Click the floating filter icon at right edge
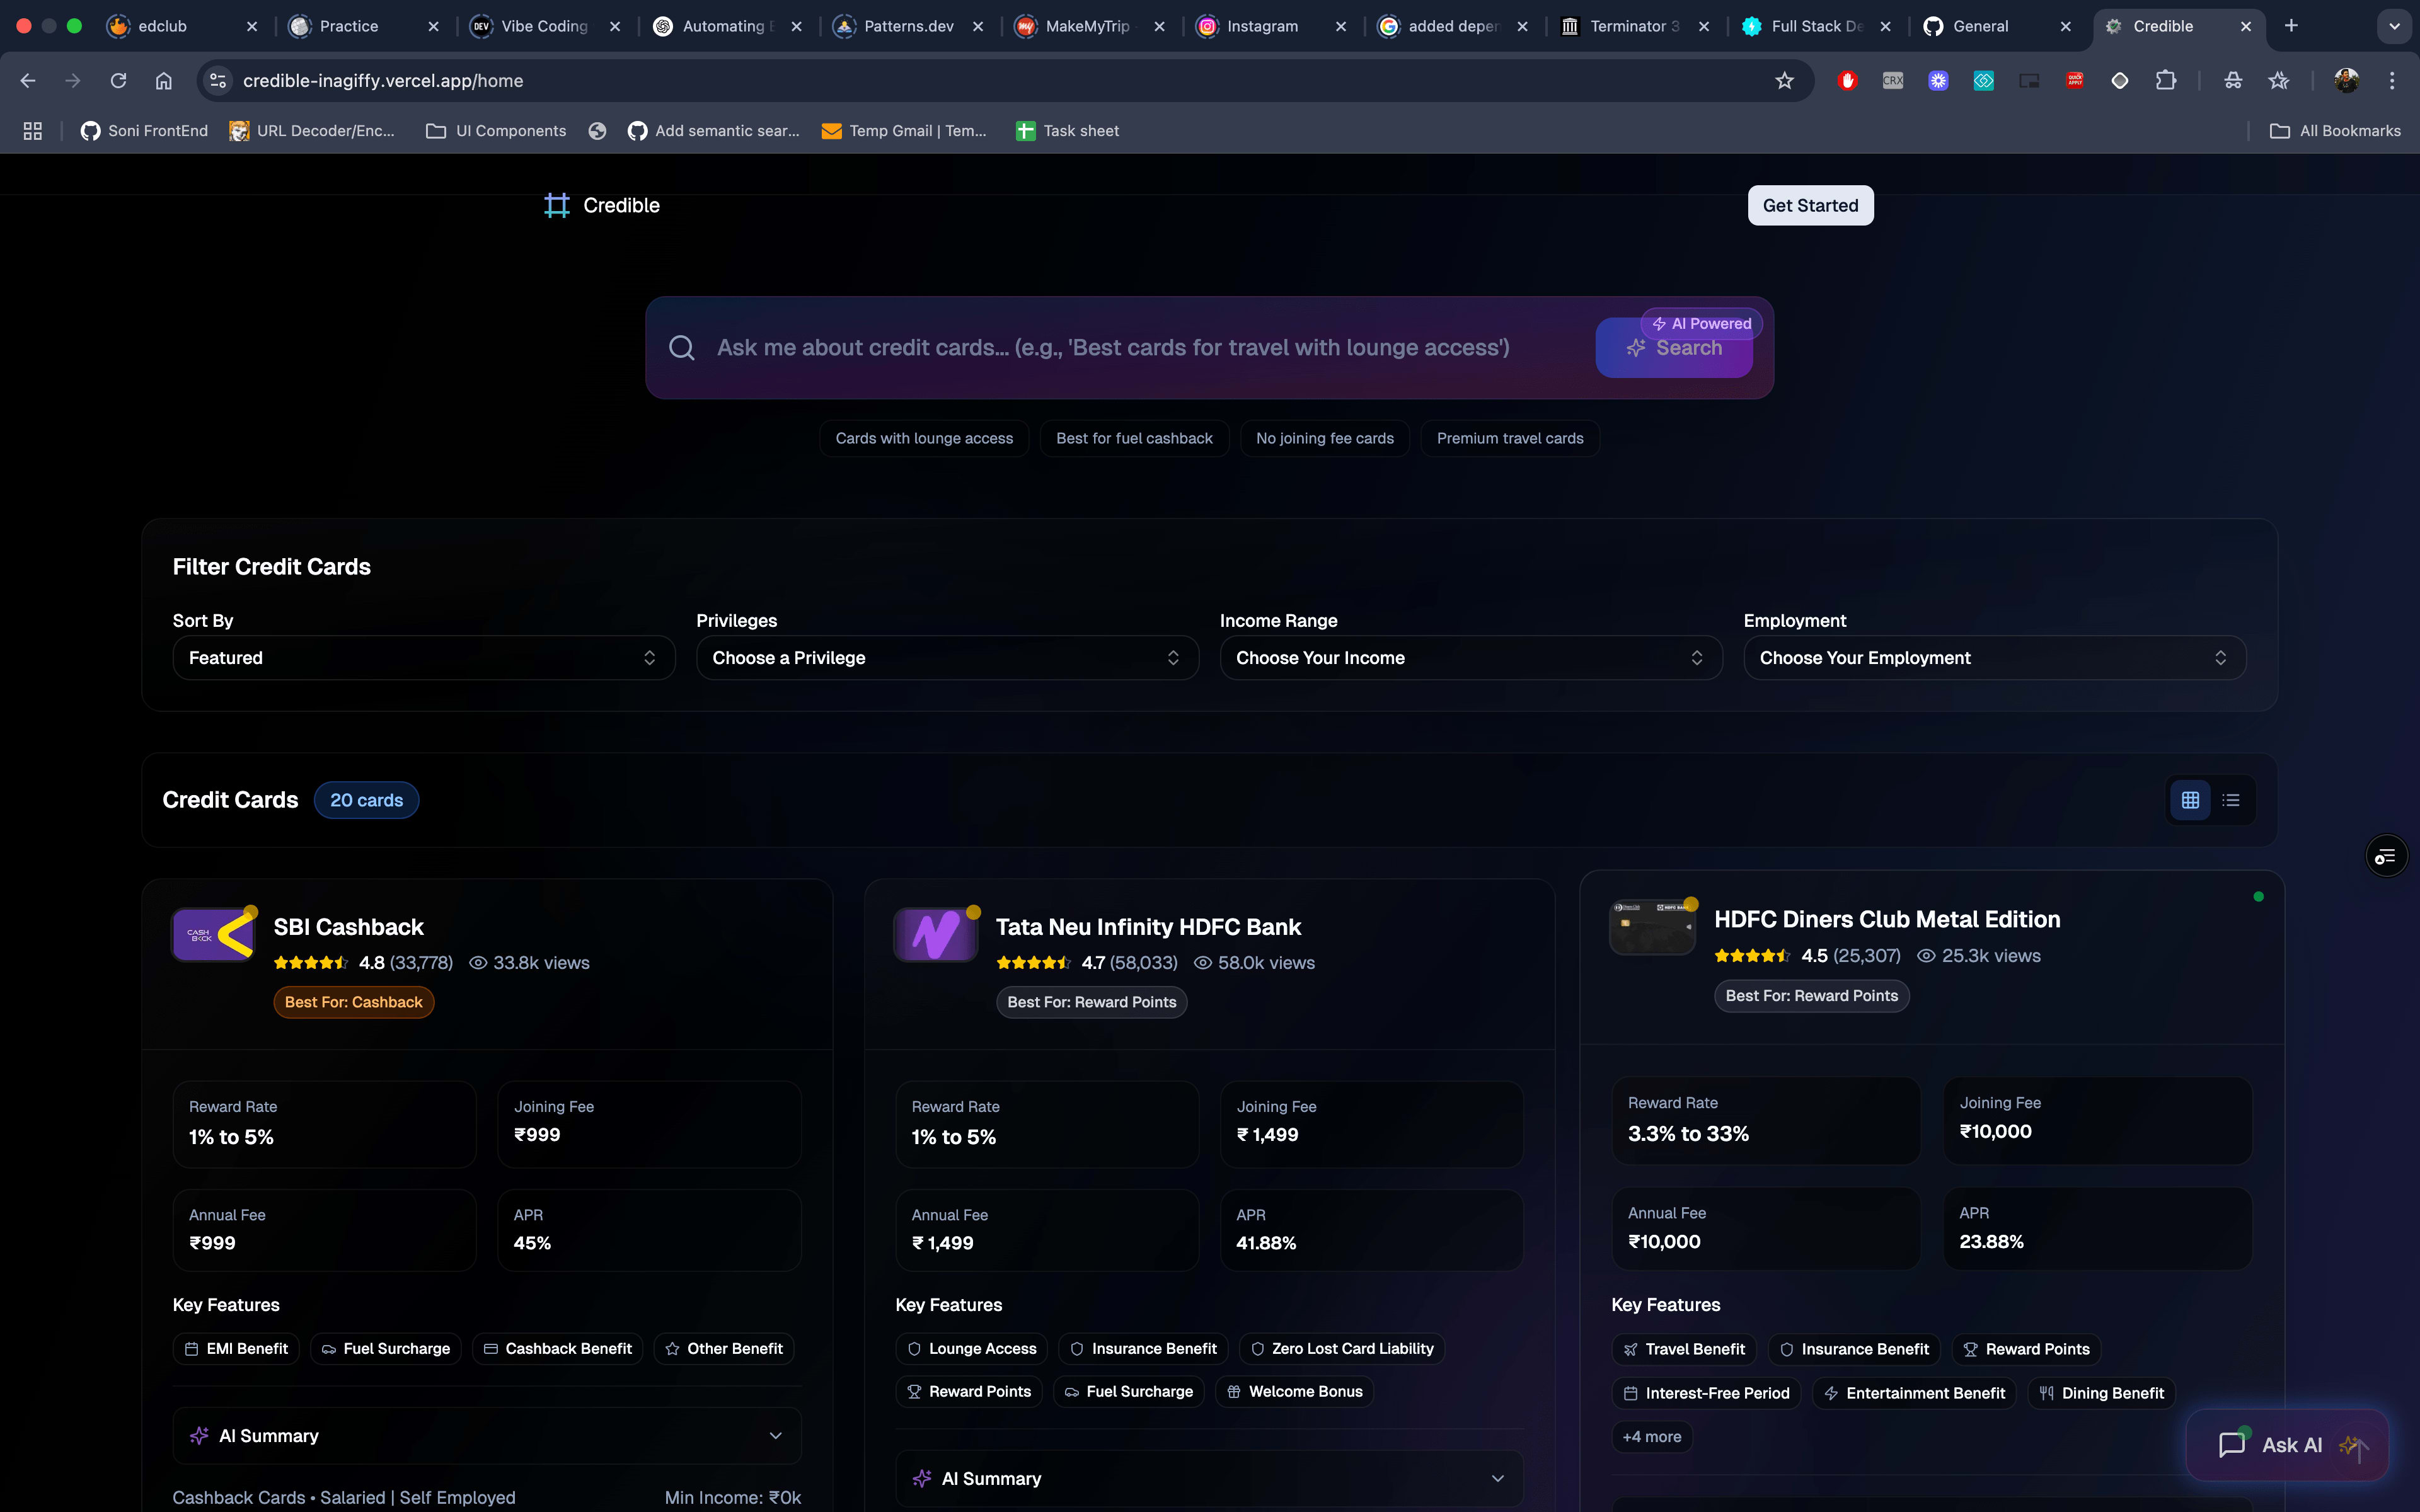 pos(2386,856)
